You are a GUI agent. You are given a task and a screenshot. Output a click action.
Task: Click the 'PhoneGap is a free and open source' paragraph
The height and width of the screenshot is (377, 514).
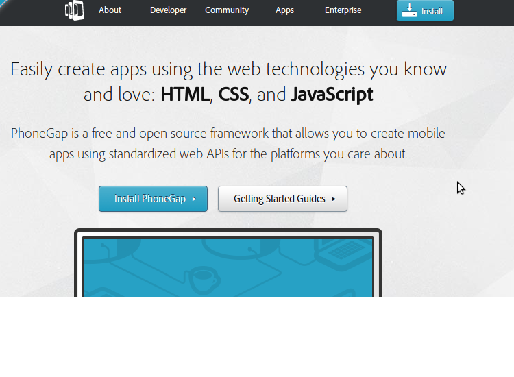(x=228, y=143)
